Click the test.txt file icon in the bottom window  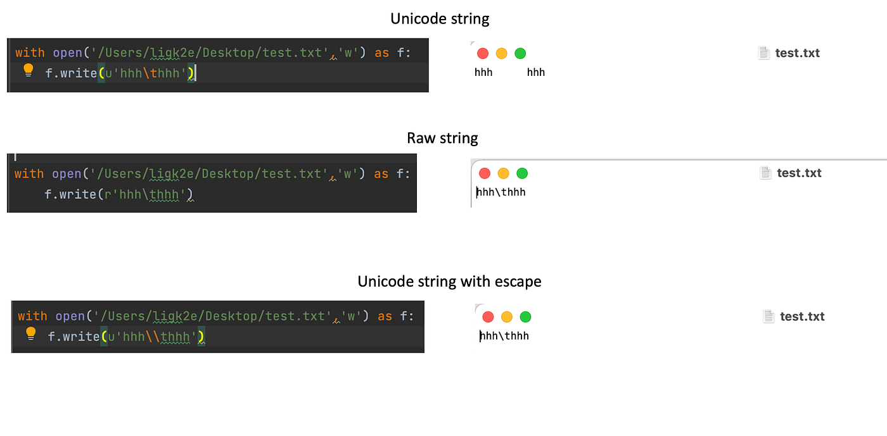(x=768, y=316)
